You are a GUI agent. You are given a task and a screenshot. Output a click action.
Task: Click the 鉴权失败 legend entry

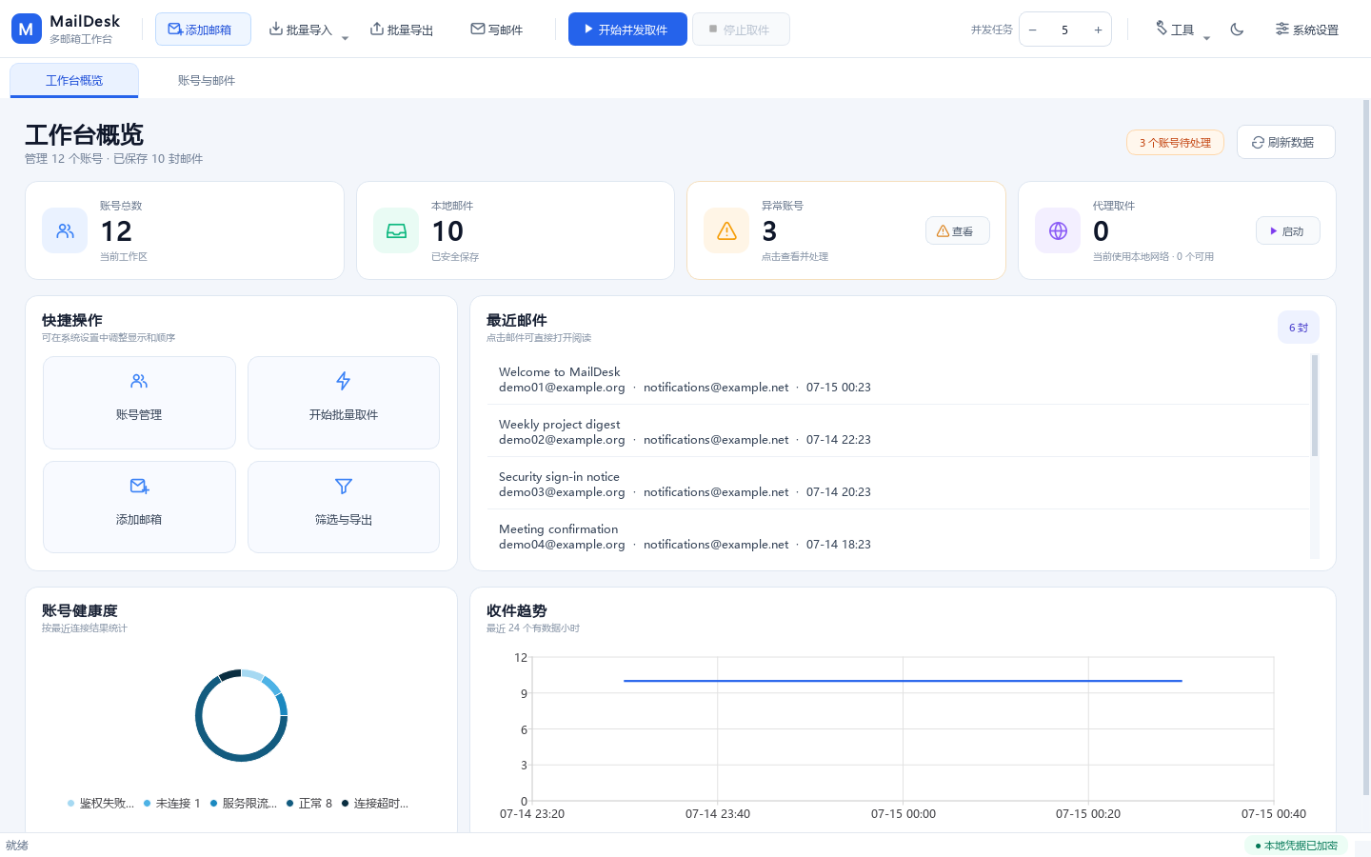tap(101, 804)
